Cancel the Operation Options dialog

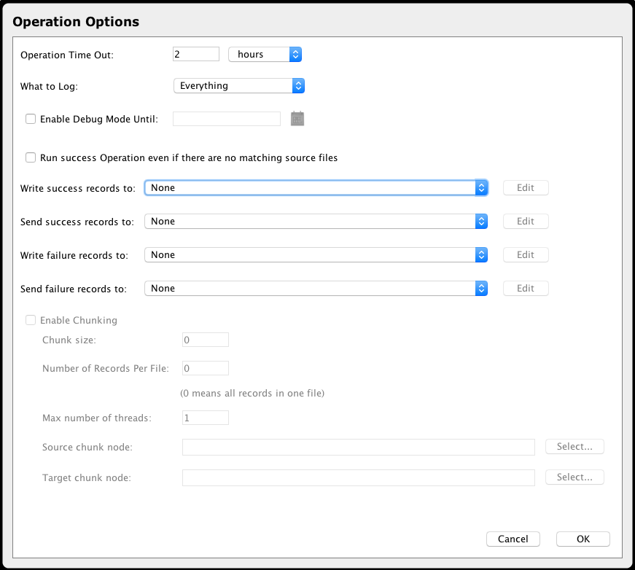513,539
